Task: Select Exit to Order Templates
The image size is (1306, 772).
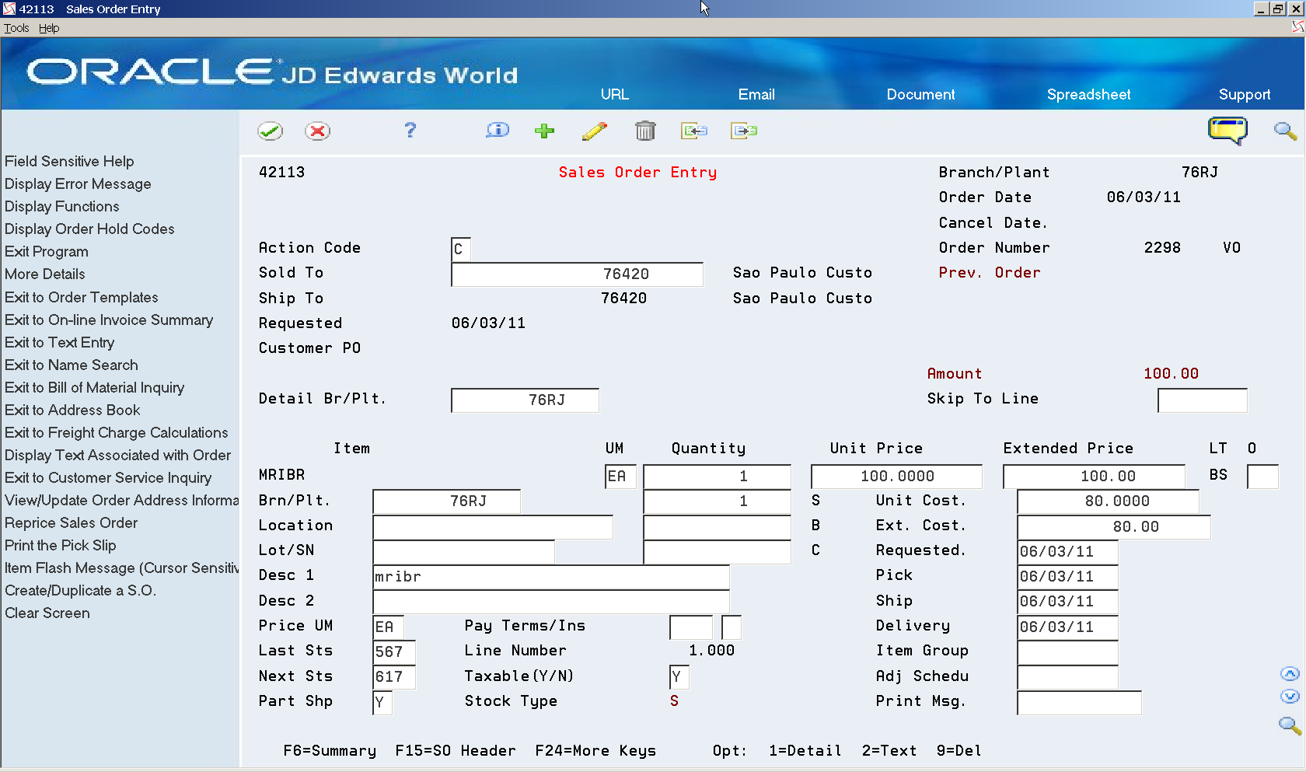Action: pyautogui.click(x=82, y=297)
